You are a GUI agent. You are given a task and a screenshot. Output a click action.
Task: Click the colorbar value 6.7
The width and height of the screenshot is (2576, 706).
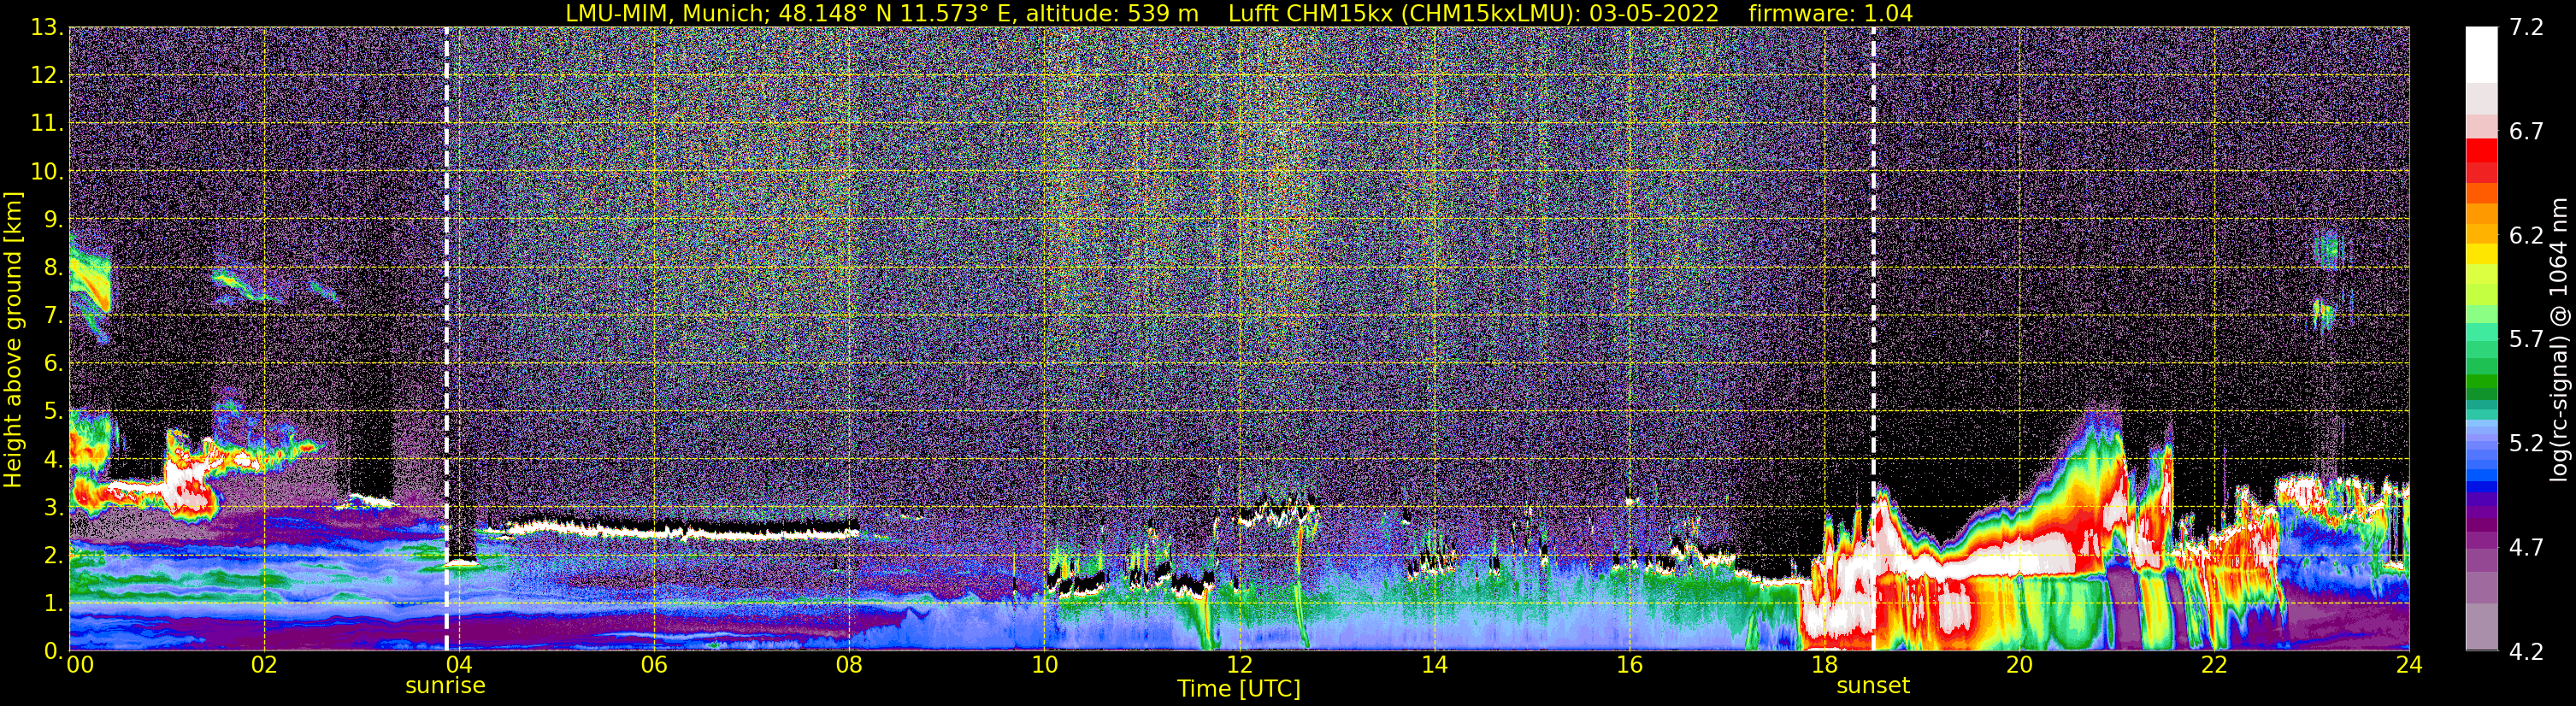click(x=2526, y=132)
